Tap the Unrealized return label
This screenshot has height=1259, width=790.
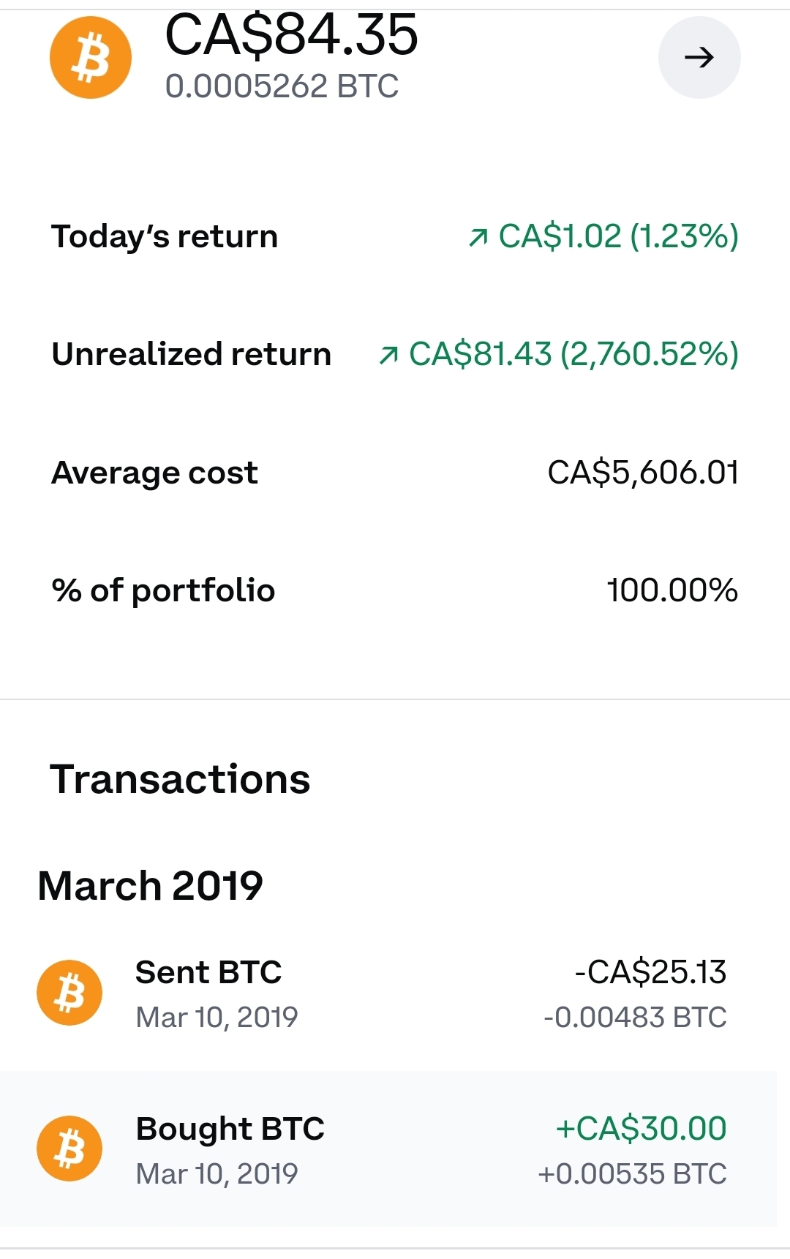192,355
